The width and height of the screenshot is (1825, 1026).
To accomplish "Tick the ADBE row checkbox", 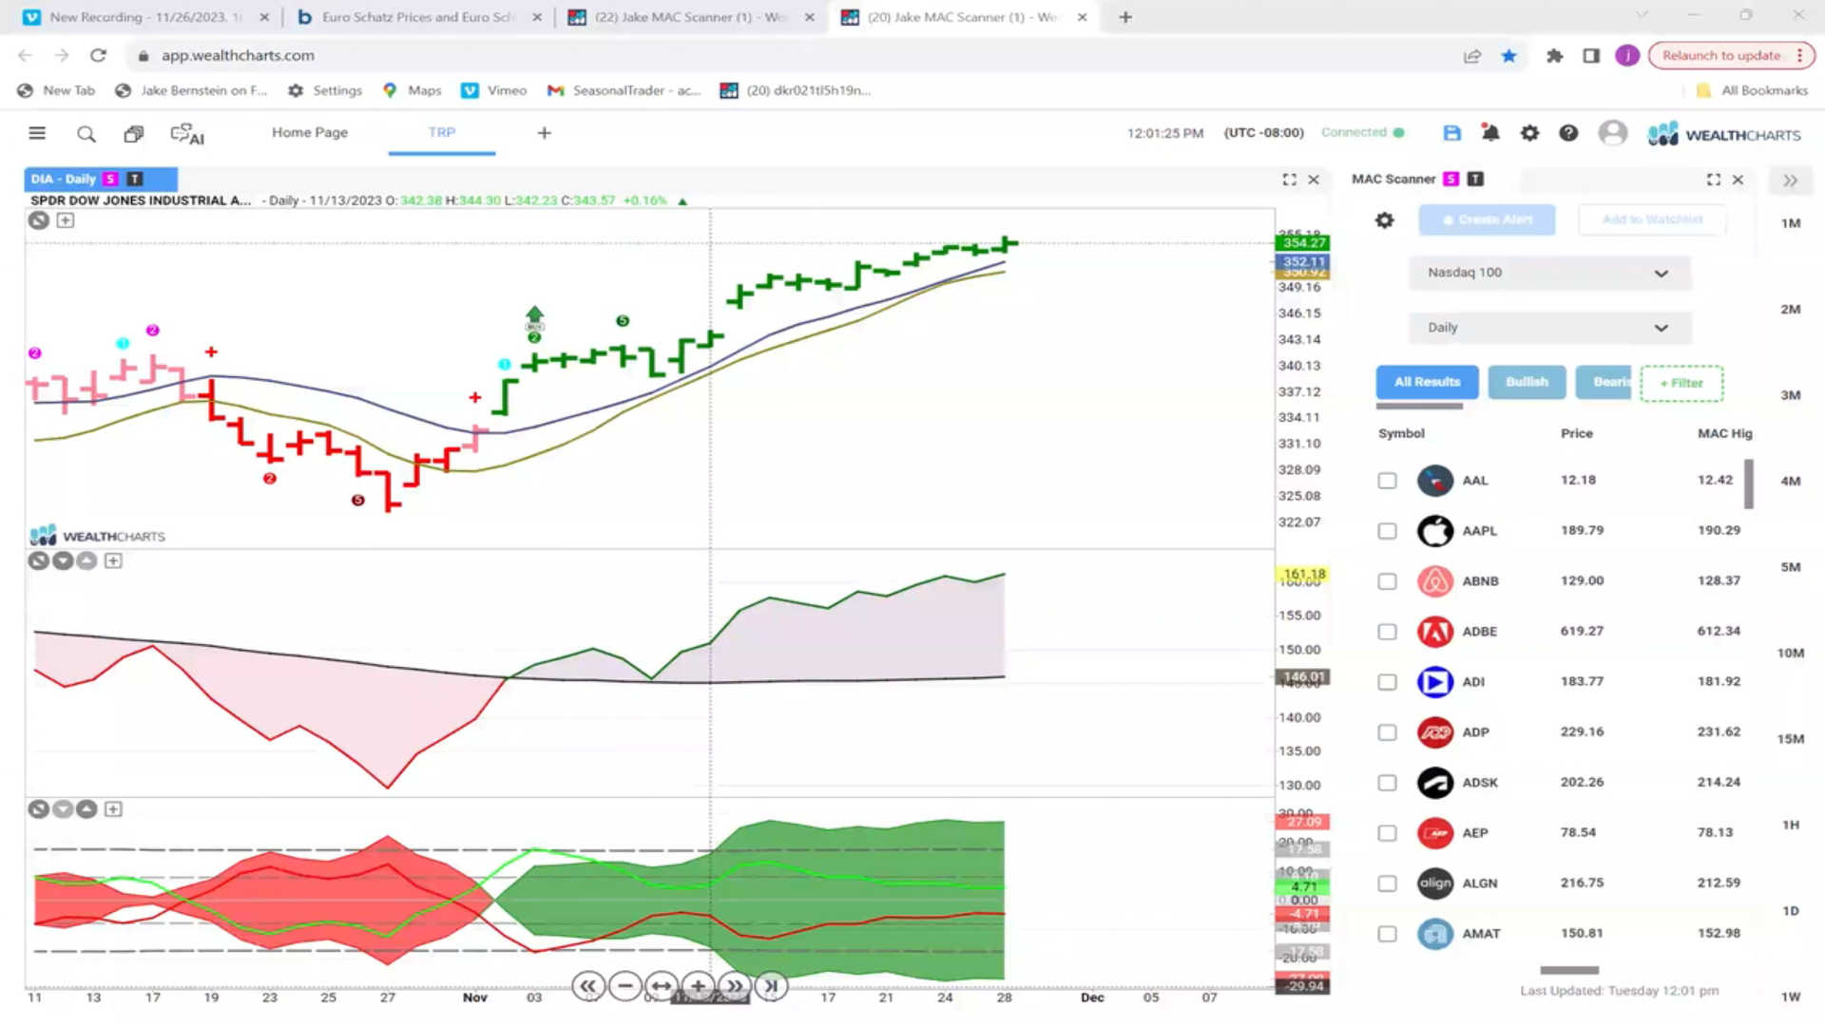I will pyautogui.click(x=1388, y=632).
